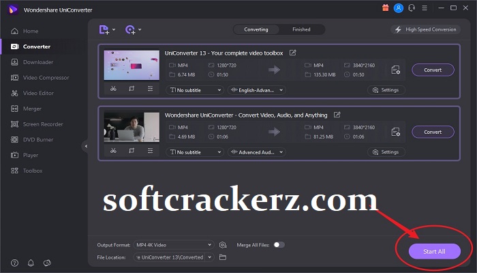The width and height of the screenshot is (477, 273).
Task: Click the UniConverter logo icon
Action: click(13, 10)
